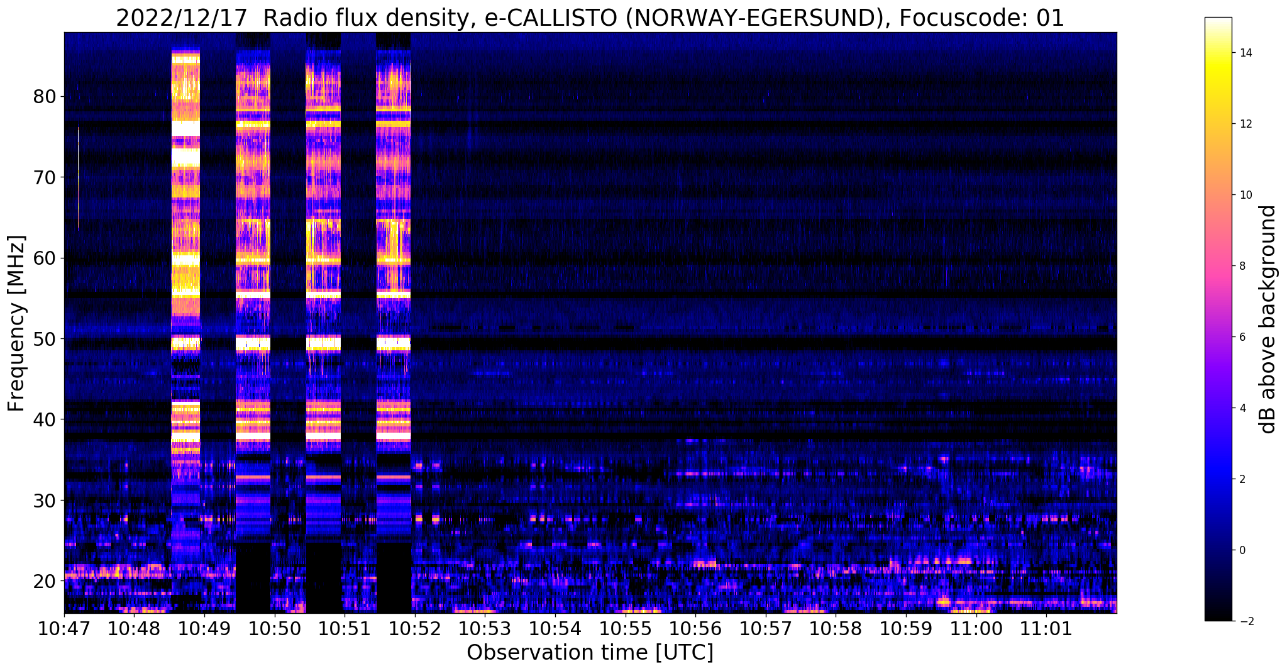Click the 10:53 time tick label
The image size is (1287, 671).
coord(485,628)
